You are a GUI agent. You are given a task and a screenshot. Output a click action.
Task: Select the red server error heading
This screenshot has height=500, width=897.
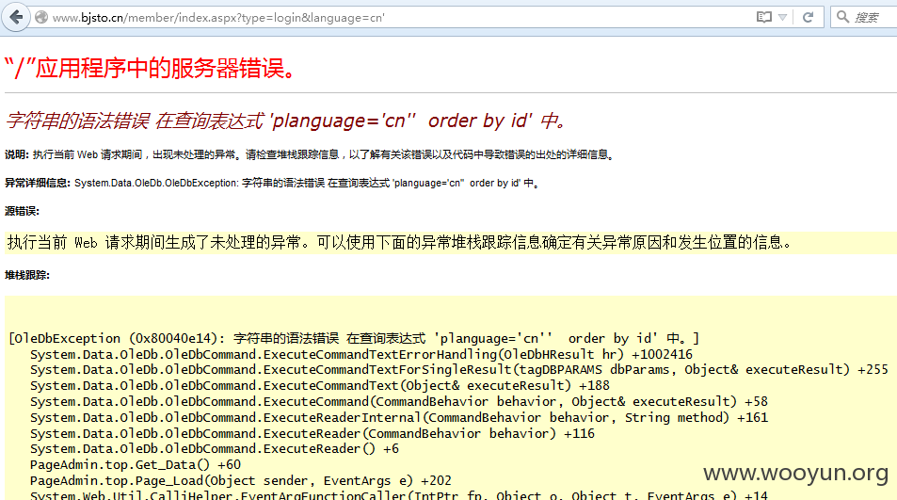[x=152, y=68]
